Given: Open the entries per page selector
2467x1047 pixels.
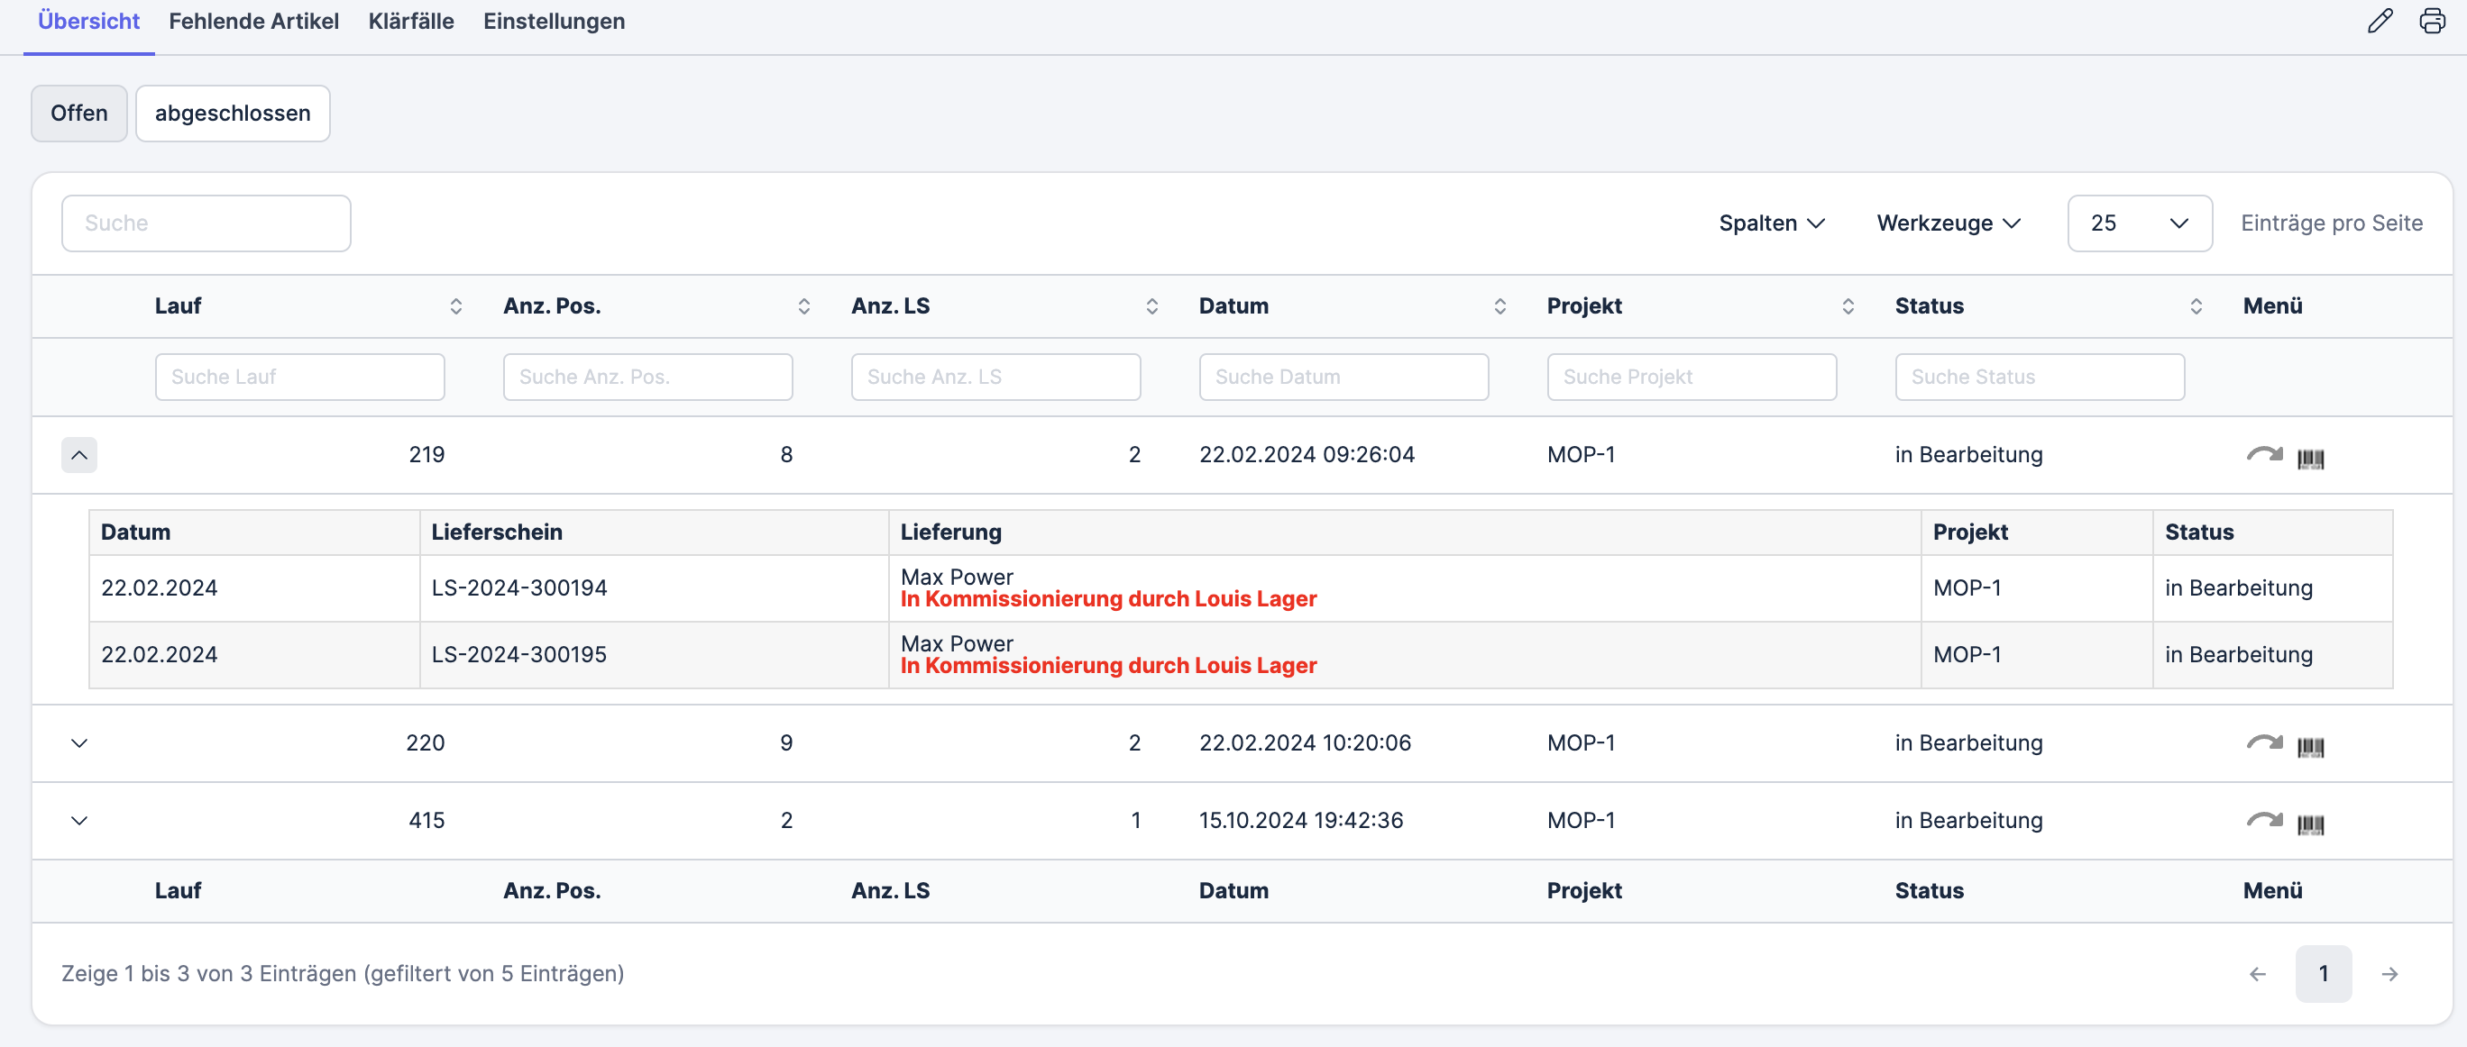Looking at the screenshot, I should [x=2139, y=223].
